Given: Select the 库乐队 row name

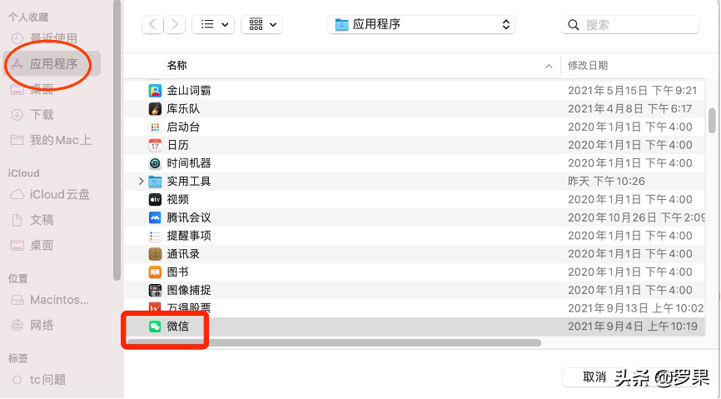Looking at the screenshot, I should click(183, 108).
